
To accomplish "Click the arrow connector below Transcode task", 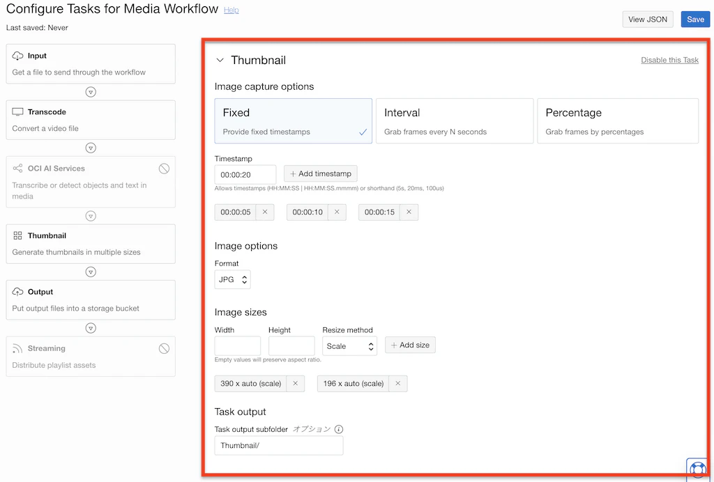I will 91,148.
